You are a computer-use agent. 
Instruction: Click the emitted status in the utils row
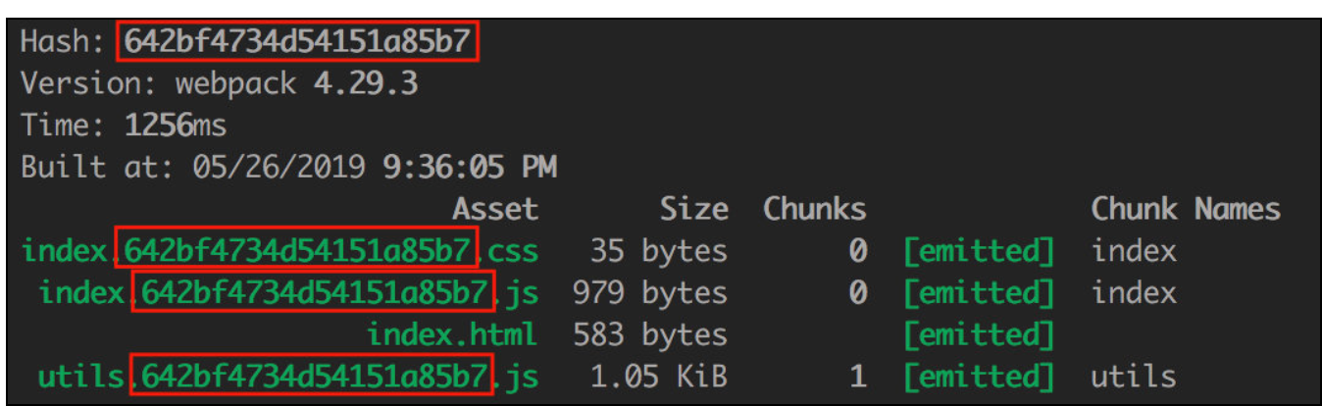tap(979, 378)
